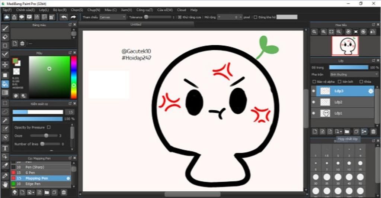
Task: Open Tham chiếu Canvas dropdown
Action: (113, 17)
